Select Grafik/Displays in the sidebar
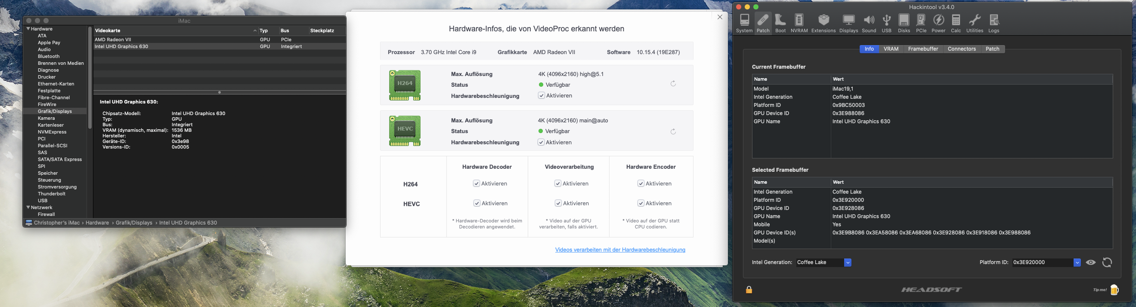Screen dimensions: 1136x307 click(55, 112)
